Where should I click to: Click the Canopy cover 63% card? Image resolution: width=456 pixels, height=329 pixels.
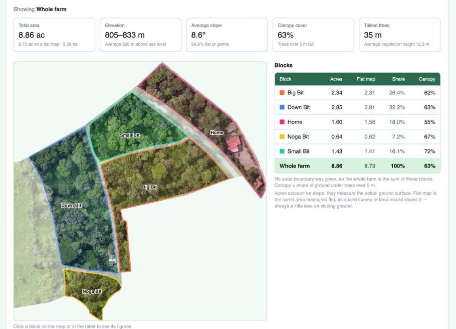pyautogui.click(x=313, y=35)
